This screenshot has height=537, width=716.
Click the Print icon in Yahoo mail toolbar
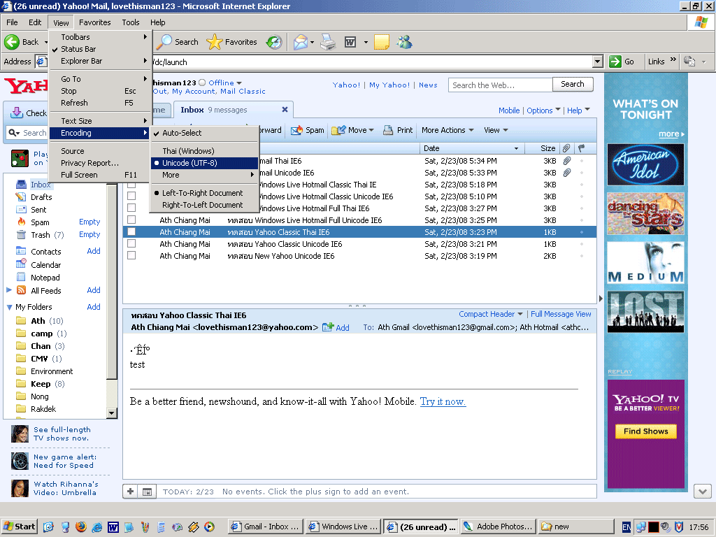point(388,130)
